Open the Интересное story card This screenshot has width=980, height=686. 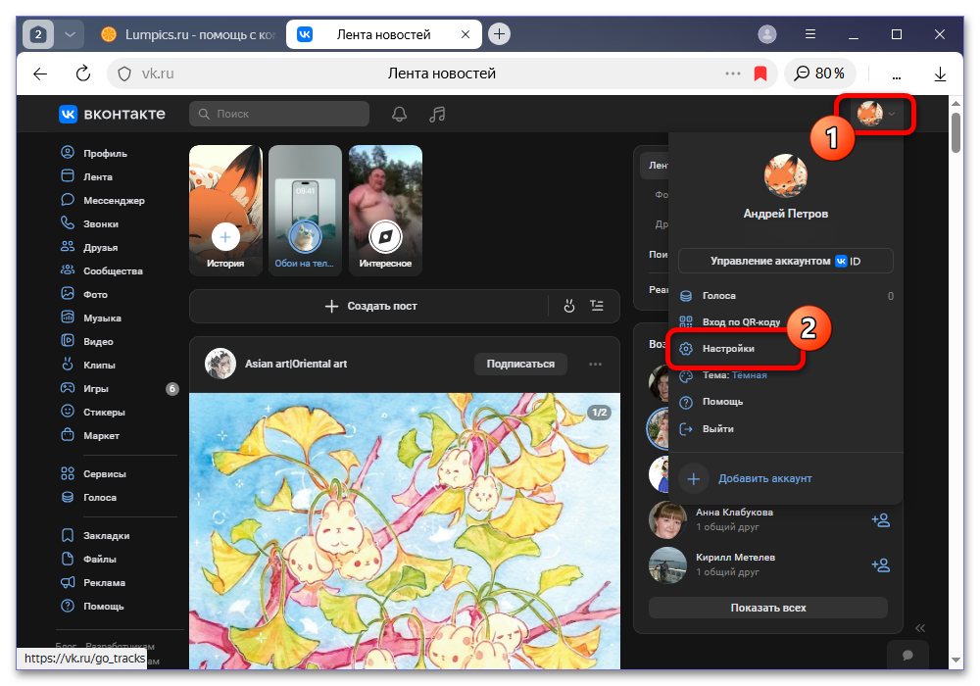[x=385, y=210]
